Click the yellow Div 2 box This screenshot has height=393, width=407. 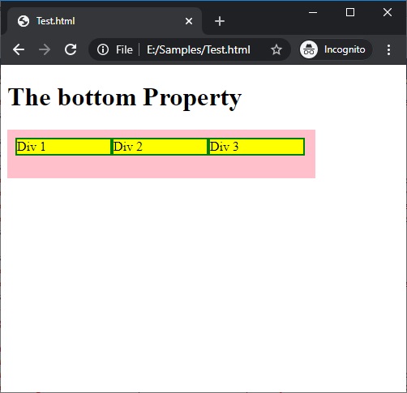160,147
